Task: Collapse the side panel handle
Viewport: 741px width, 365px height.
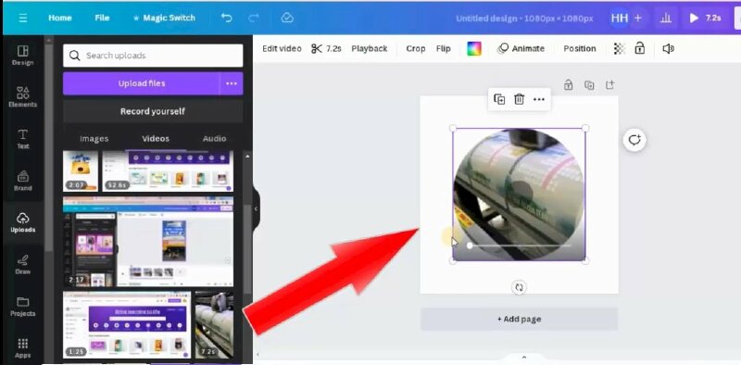Action: [256, 208]
